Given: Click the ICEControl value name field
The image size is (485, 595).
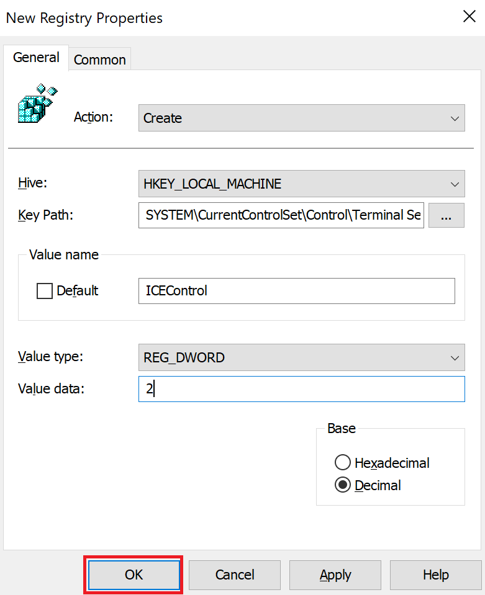Looking at the screenshot, I should [x=297, y=291].
